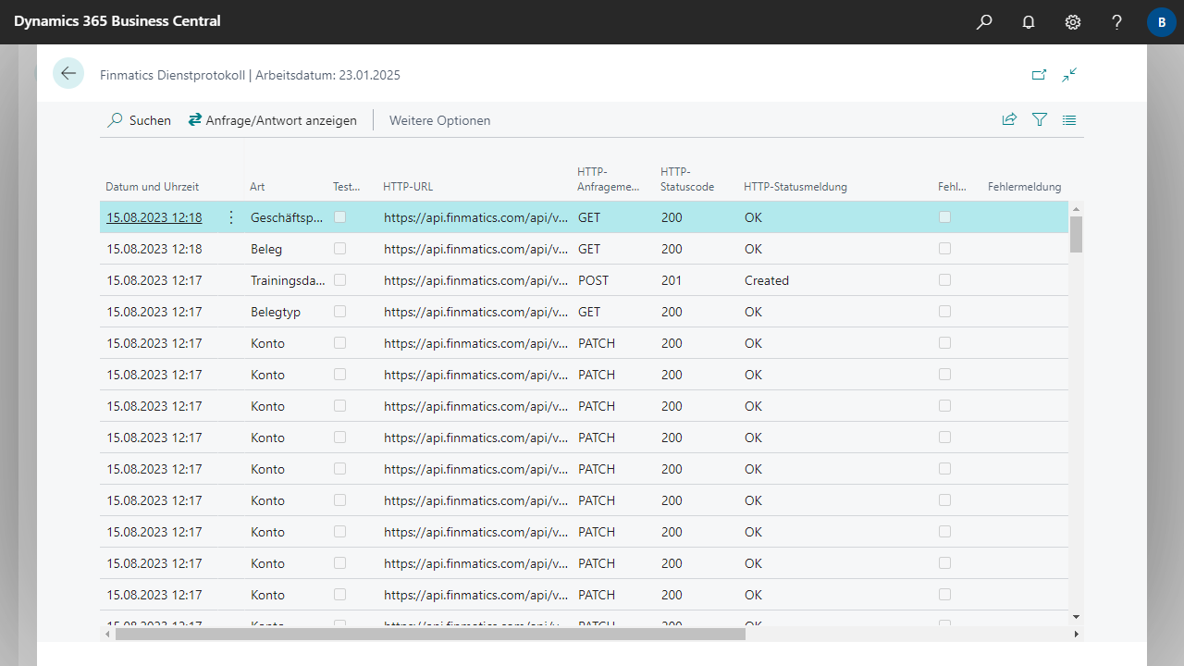Click the back arrow button

tap(68, 73)
